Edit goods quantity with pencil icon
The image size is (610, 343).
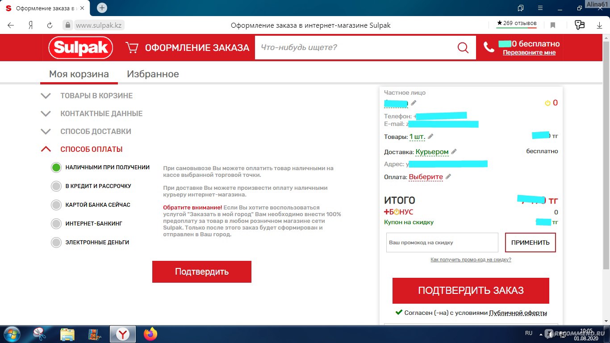coord(430,136)
